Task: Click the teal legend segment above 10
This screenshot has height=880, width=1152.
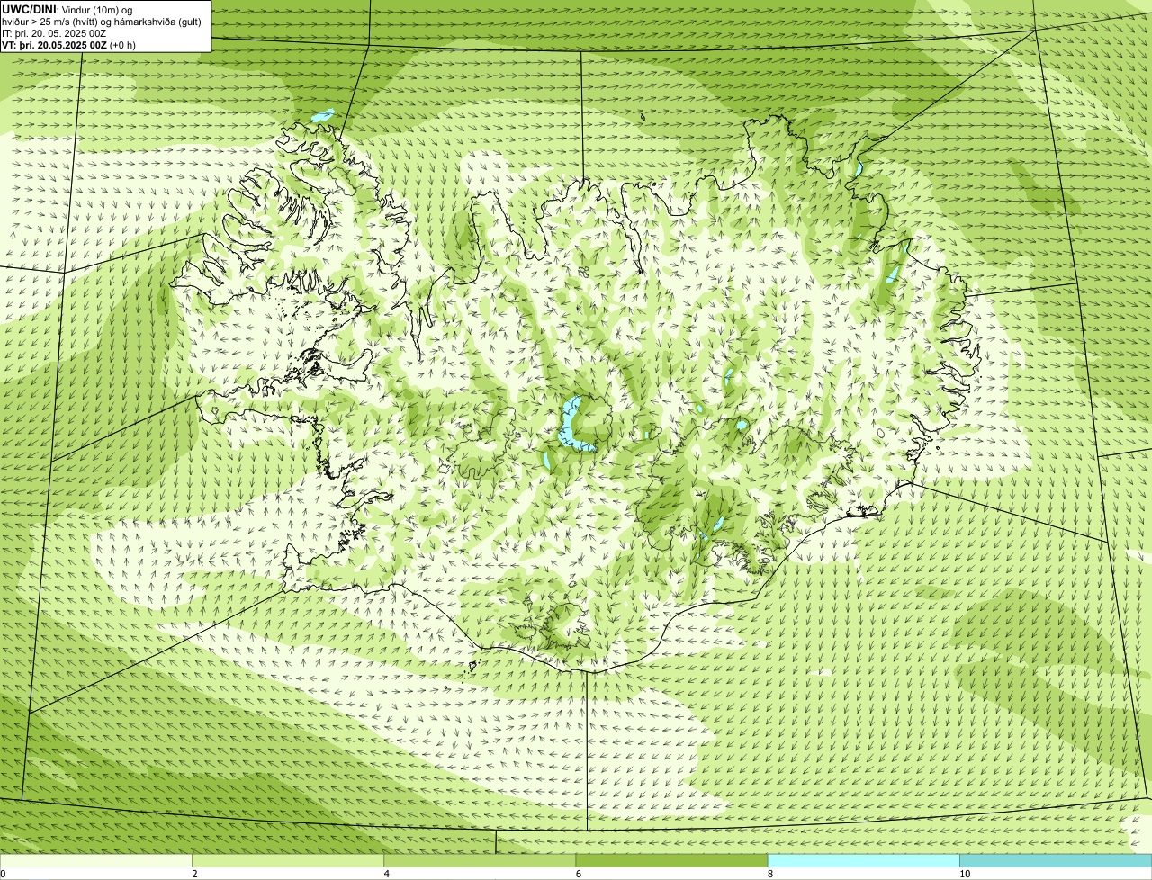Action: [1056, 861]
